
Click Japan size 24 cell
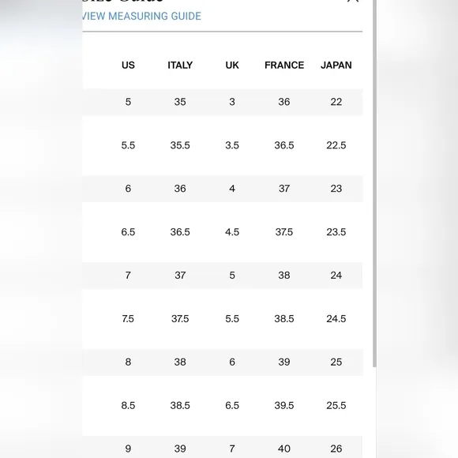[336, 275]
